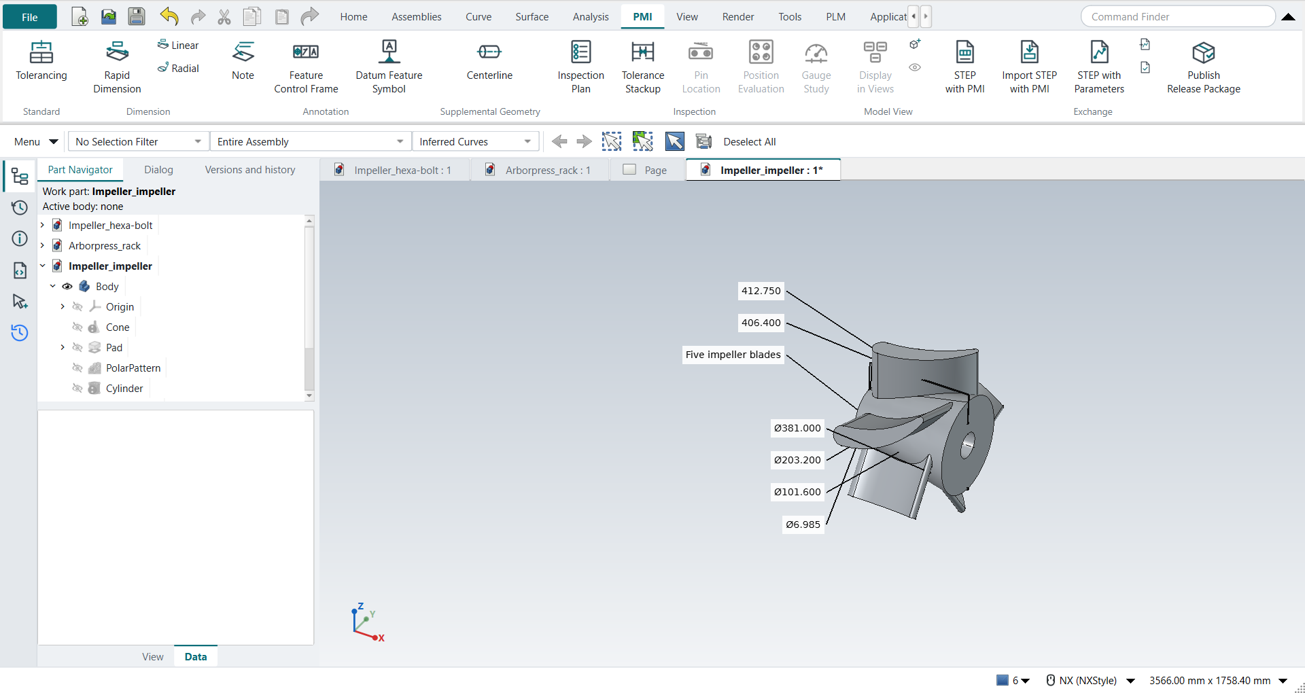This screenshot has height=693, width=1305.
Task: Add a Note annotation
Action: [243, 61]
